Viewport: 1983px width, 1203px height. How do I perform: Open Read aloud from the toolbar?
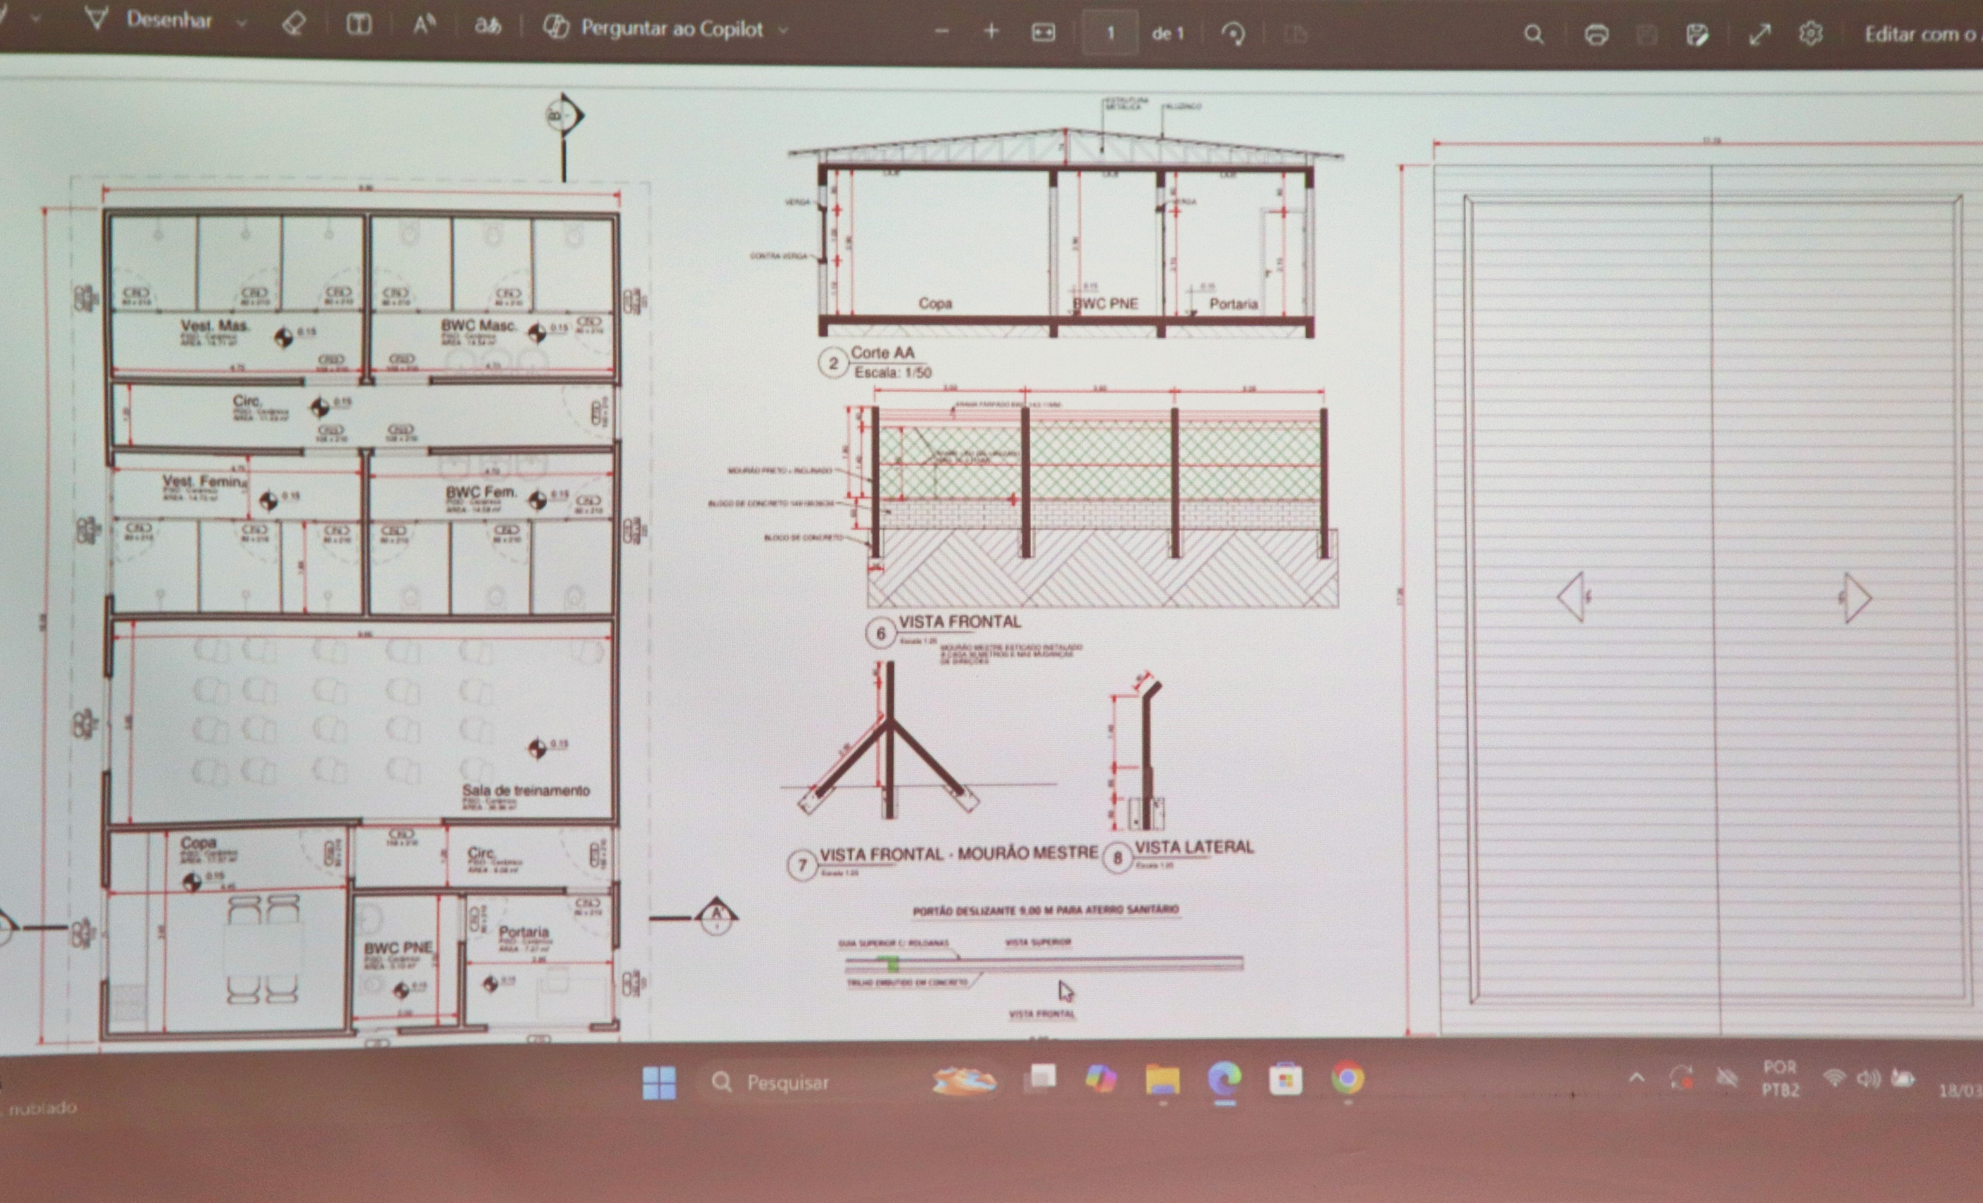[423, 25]
